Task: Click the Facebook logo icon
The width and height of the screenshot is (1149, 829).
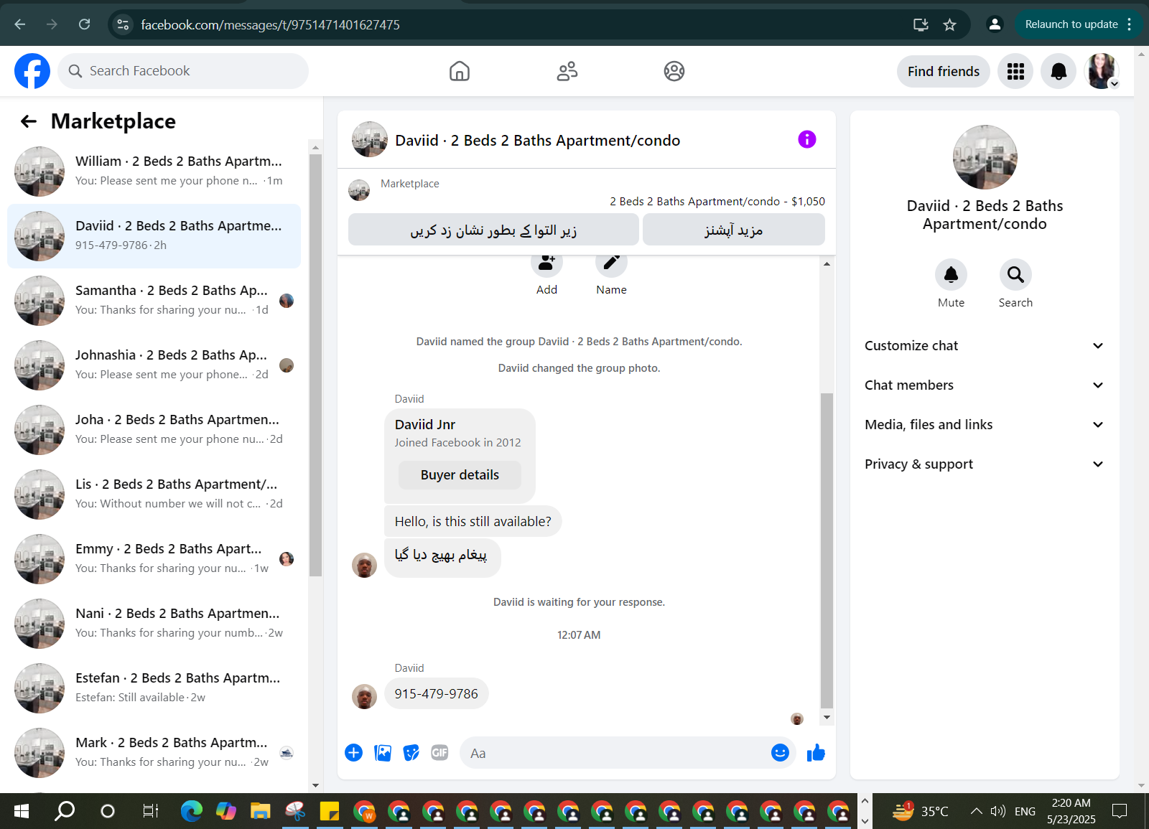Action: point(32,71)
